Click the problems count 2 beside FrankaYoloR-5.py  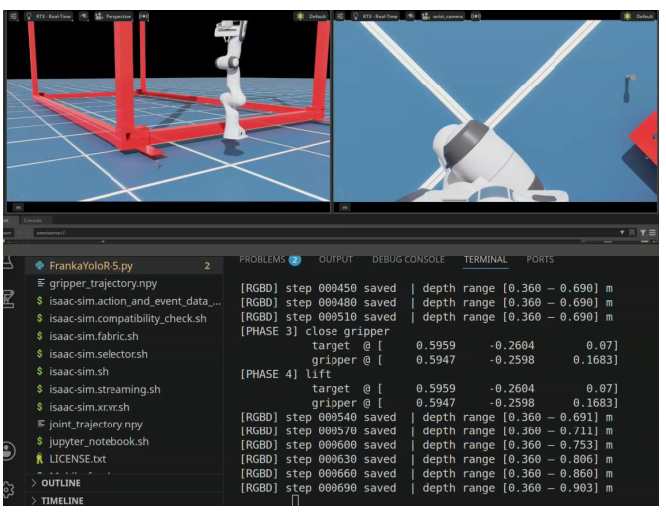point(207,266)
